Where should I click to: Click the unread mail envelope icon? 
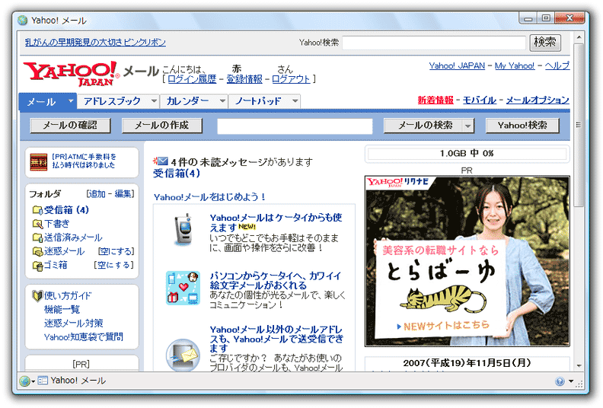point(161,161)
